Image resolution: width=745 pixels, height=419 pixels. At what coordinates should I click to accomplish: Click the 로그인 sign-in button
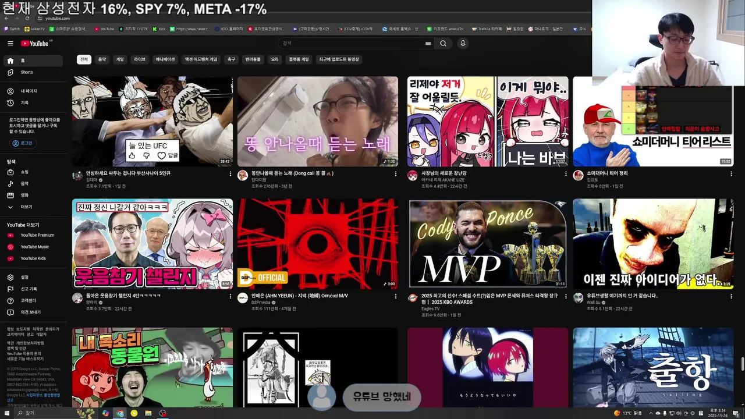click(23, 143)
